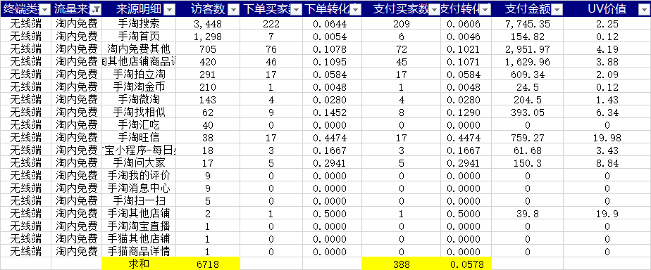
Task: Select pay conversion cell 0.1290
Action: coord(466,112)
